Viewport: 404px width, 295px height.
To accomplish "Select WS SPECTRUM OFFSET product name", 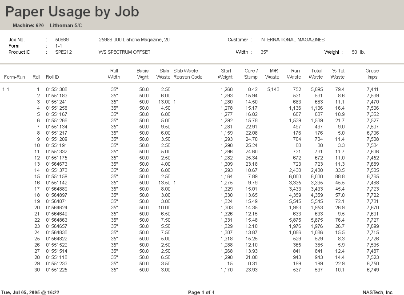I will (124, 52).
